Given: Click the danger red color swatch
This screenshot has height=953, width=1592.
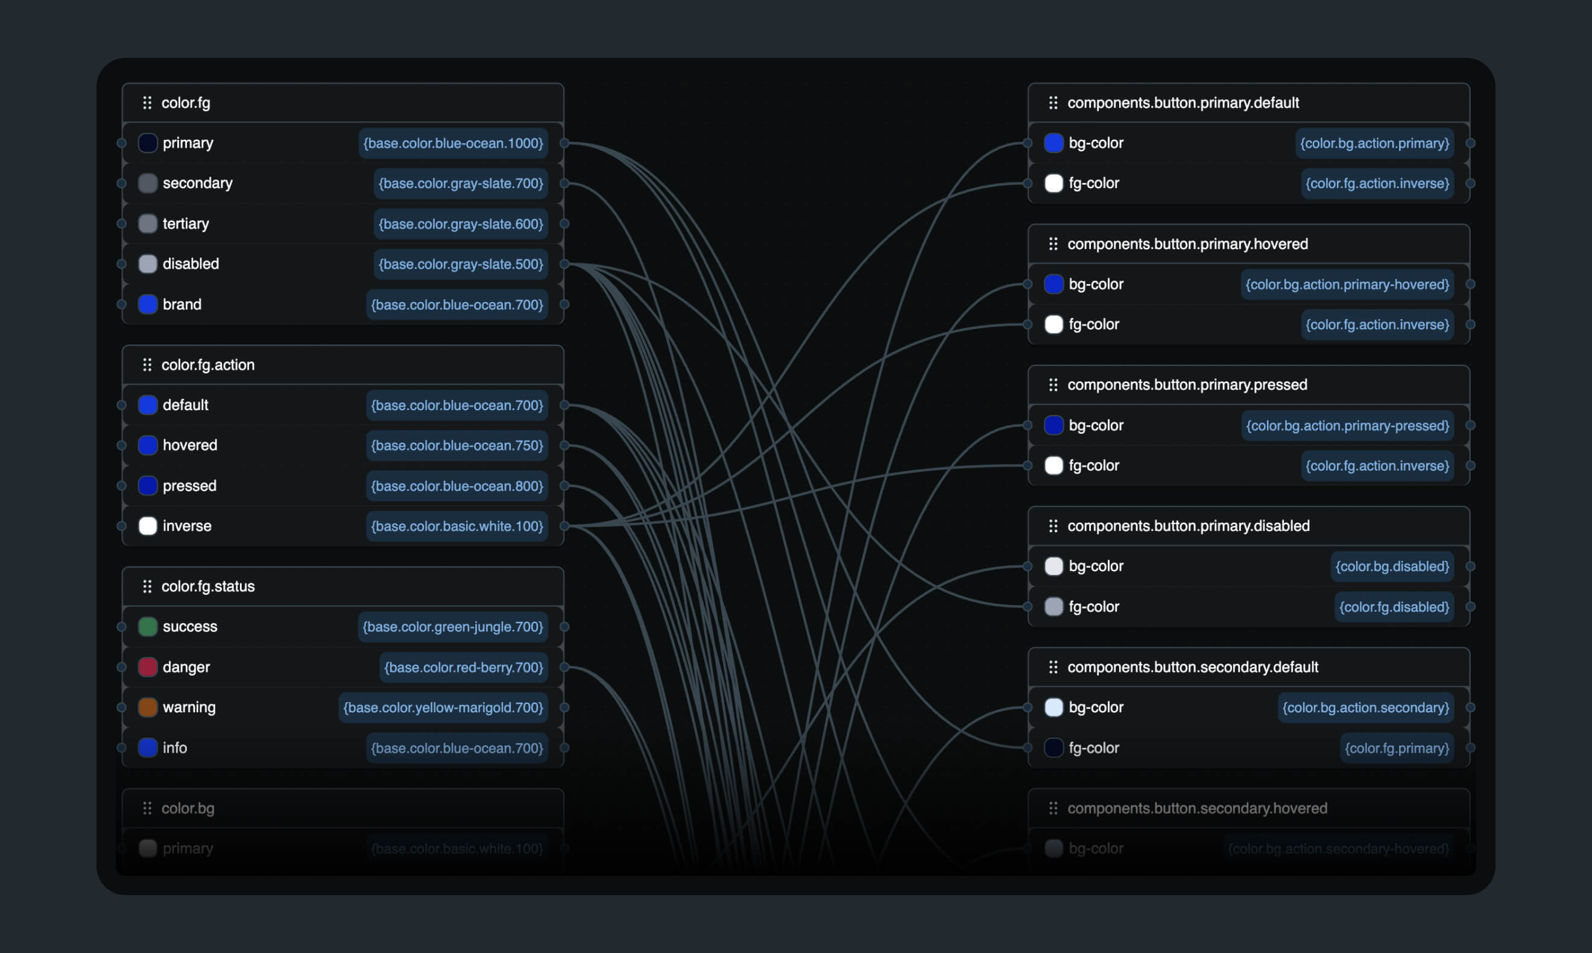Looking at the screenshot, I should (148, 667).
